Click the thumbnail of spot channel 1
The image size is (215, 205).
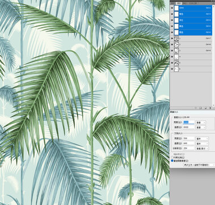click(176, 39)
